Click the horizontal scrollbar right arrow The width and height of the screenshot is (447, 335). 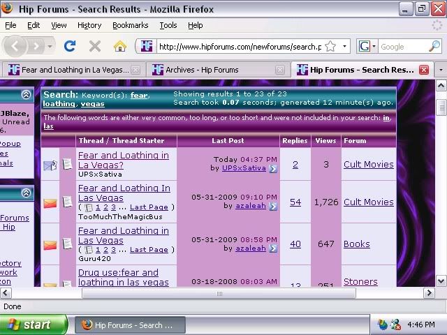point(429,293)
